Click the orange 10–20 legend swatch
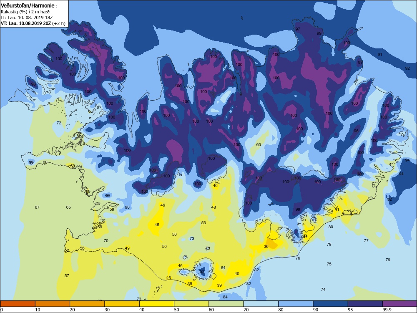Screen dimensions: 417x313 53,304
